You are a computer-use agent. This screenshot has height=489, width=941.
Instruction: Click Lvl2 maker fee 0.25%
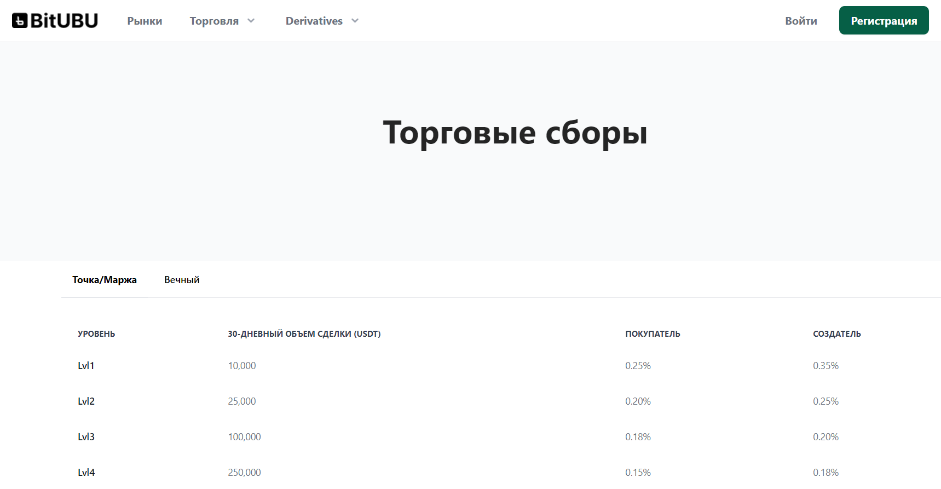[x=825, y=401]
